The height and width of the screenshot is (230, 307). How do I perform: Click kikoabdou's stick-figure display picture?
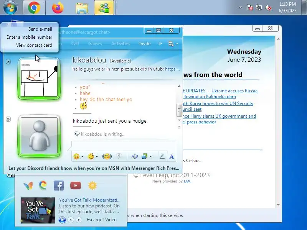(39, 78)
